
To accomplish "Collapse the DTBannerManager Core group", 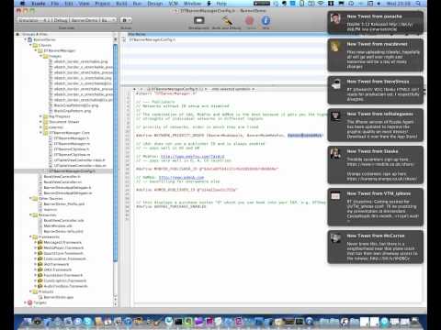I will coord(41,133).
